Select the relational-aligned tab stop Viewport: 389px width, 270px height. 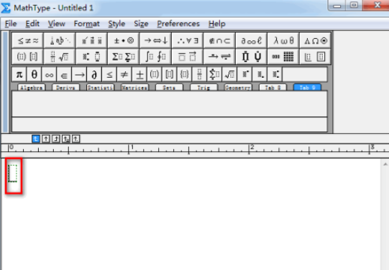(66, 139)
